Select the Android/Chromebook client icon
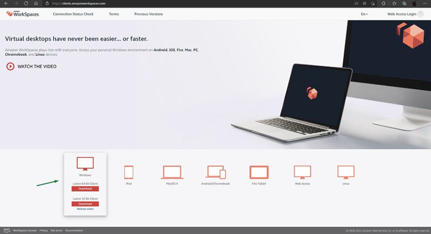This screenshot has width=431, height=234. click(216, 172)
